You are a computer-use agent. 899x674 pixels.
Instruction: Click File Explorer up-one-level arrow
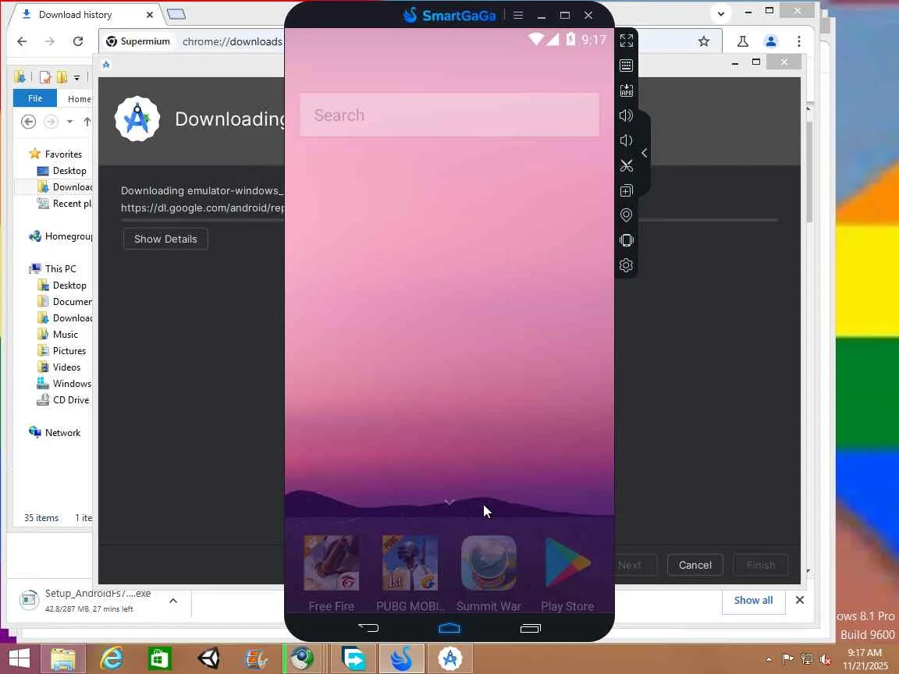pyautogui.click(x=87, y=122)
